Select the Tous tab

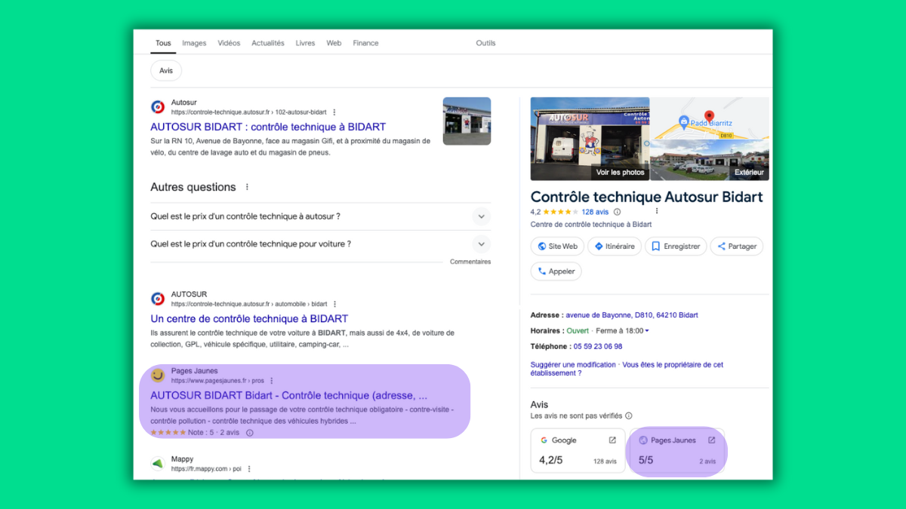tap(163, 43)
